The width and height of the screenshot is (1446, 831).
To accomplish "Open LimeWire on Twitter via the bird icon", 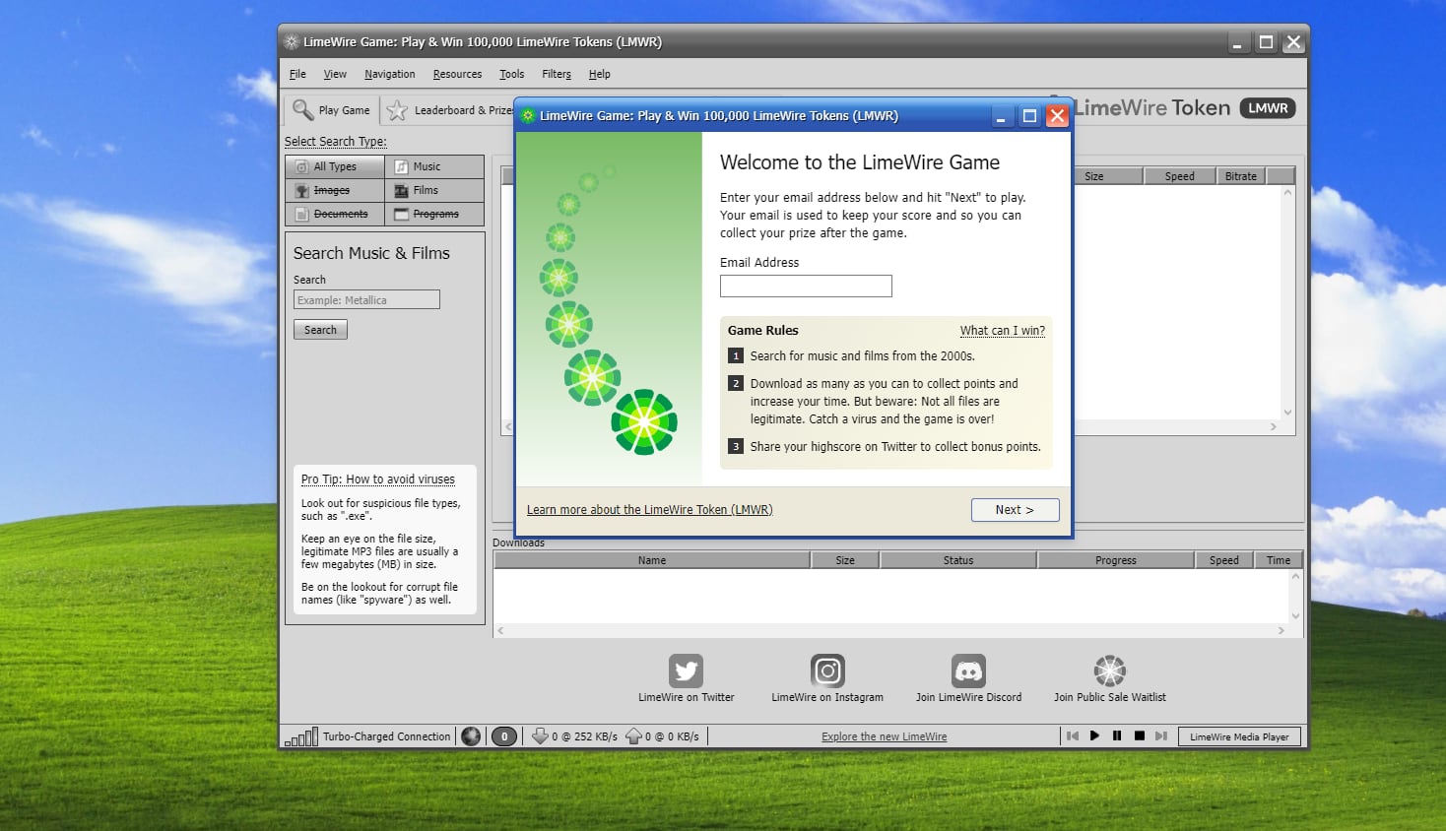I will (x=686, y=670).
